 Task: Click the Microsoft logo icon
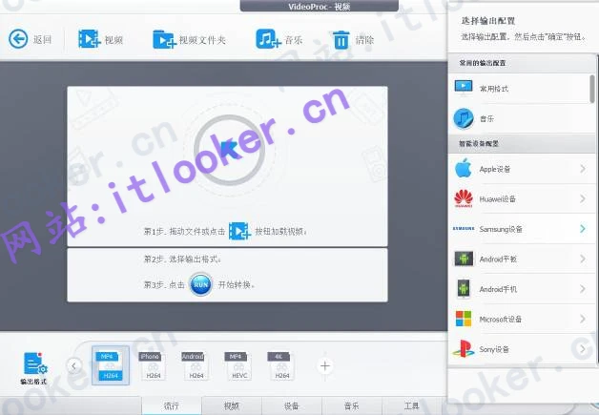point(464,319)
